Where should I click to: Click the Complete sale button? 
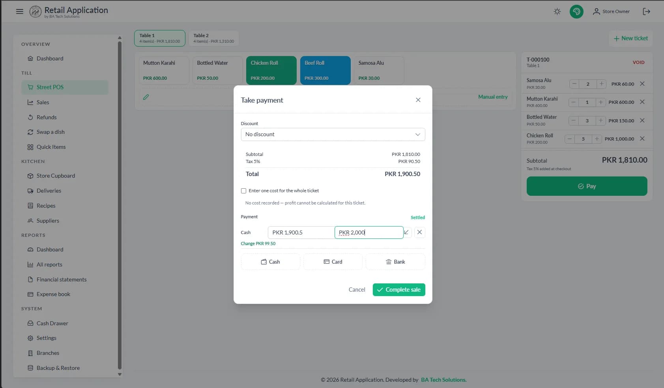point(399,290)
